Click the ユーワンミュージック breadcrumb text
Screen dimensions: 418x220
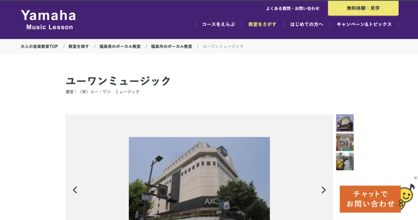223,47
